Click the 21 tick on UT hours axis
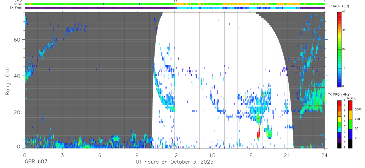 [x=287, y=155]
